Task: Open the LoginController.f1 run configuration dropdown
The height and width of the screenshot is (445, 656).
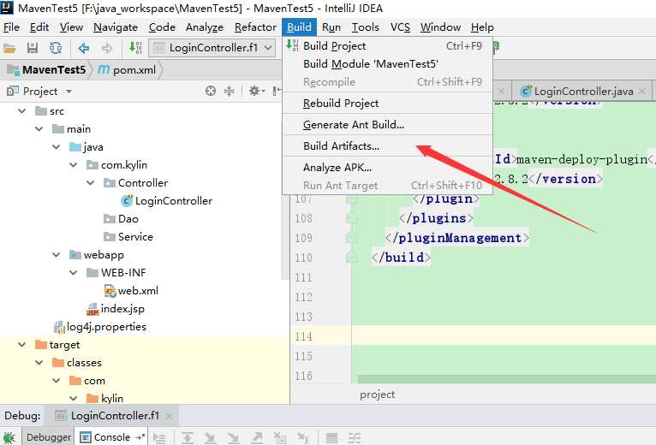Action: coord(212,48)
